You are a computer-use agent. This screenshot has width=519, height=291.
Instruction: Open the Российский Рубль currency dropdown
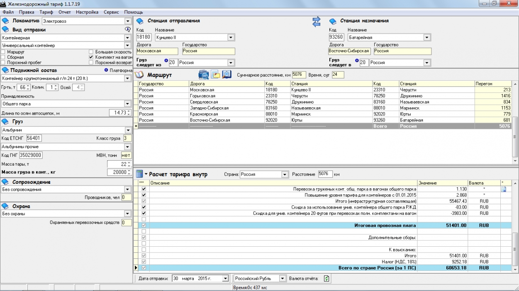pyautogui.click(x=282, y=279)
